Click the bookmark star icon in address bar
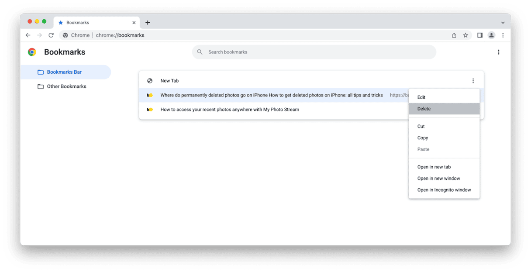 pyautogui.click(x=465, y=35)
